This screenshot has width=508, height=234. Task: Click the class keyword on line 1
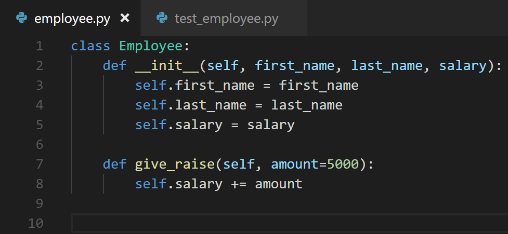90,46
